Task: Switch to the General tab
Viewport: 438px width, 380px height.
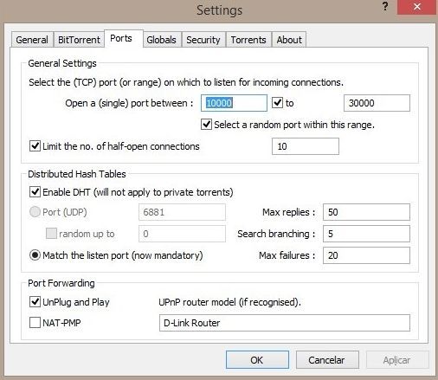Action: coord(32,40)
